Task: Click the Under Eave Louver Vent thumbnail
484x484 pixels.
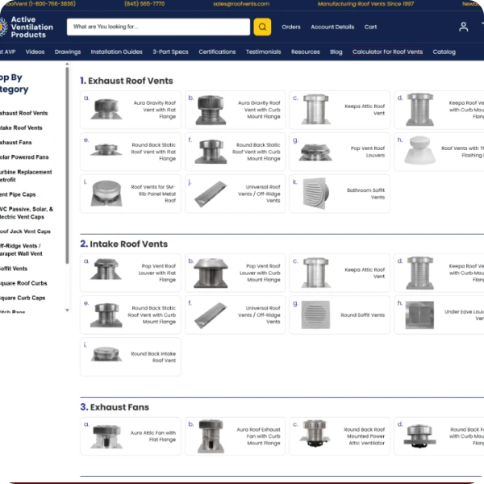Action: tap(419, 315)
